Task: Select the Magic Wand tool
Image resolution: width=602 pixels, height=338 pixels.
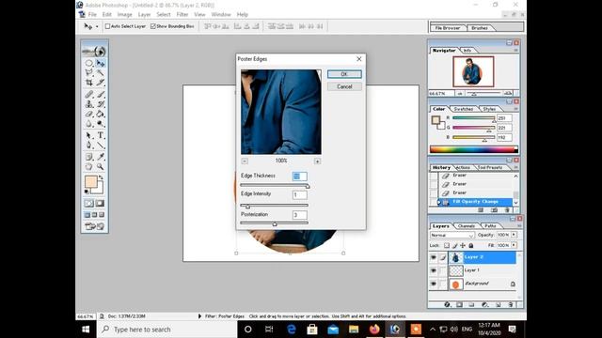Action: coord(101,72)
